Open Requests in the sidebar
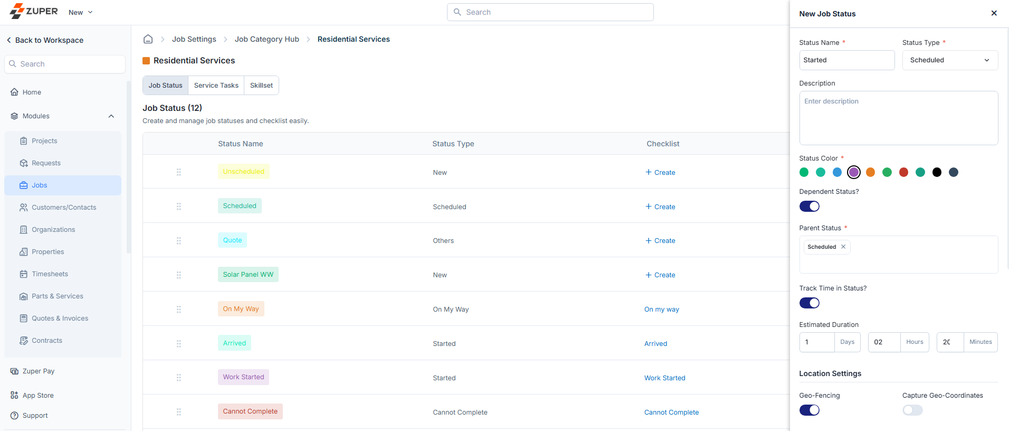The height and width of the screenshot is (431, 1009). coord(63,163)
